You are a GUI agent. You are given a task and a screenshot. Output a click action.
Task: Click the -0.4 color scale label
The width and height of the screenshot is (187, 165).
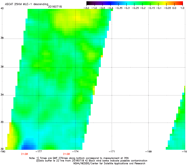110,8
